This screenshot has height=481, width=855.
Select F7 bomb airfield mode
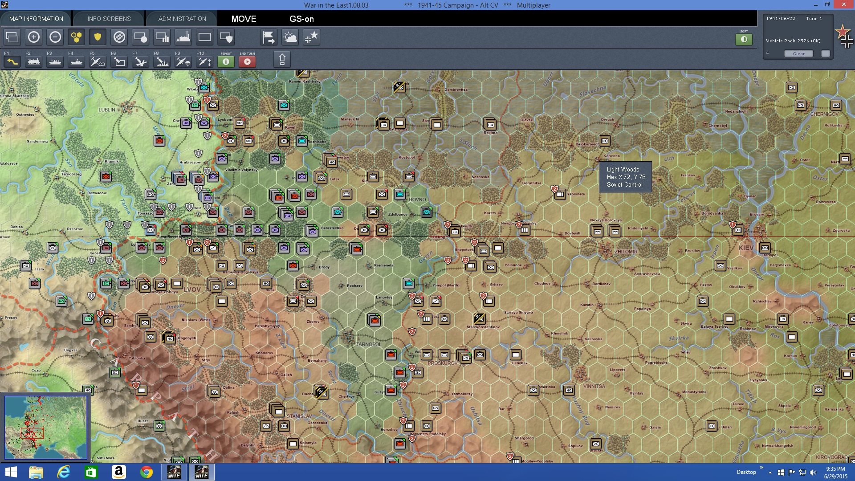pyautogui.click(x=140, y=61)
